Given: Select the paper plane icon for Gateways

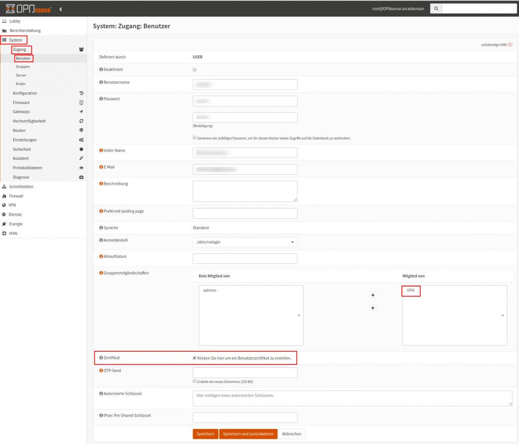Looking at the screenshot, I should [80, 112].
